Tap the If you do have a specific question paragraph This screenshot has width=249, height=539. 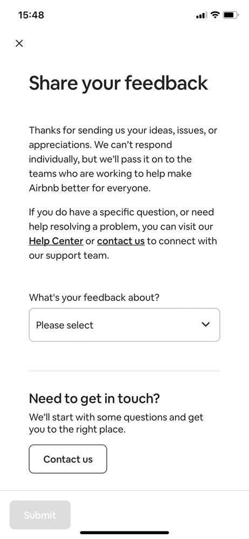(x=123, y=234)
